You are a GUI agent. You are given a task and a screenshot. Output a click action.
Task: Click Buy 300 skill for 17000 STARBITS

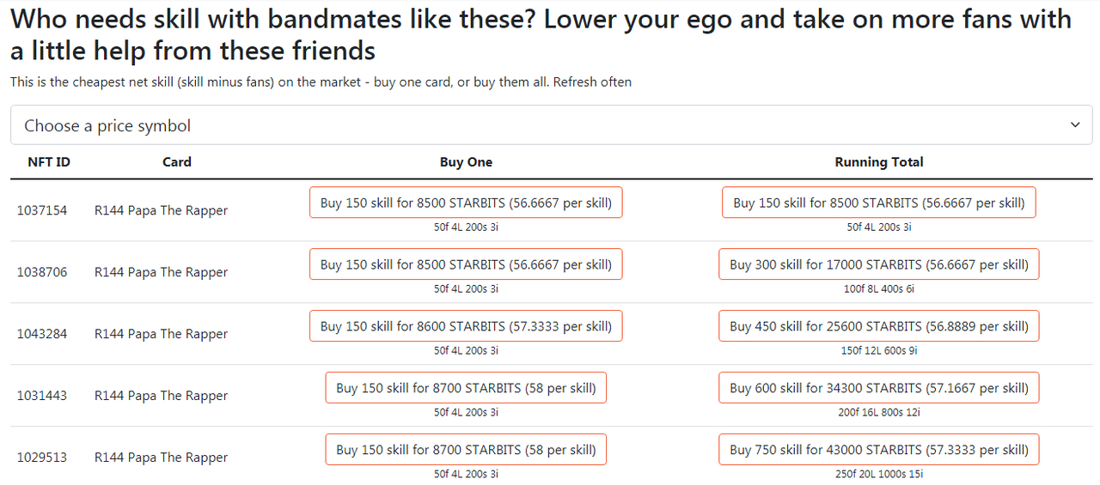coord(879,264)
